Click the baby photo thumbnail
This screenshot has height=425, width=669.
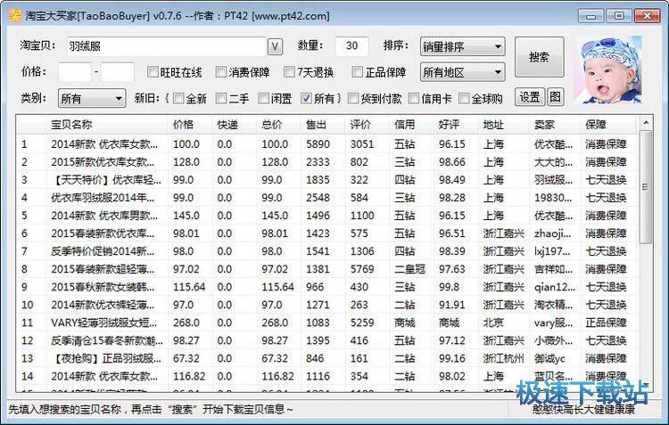[x=607, y=70]
